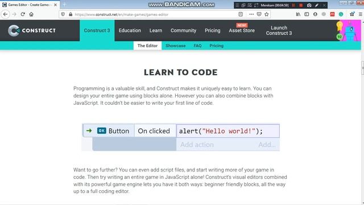Click the Construct logo
The width and height of the screenshot is (364, 205).
pyautogui.click(x=32, y=30)
